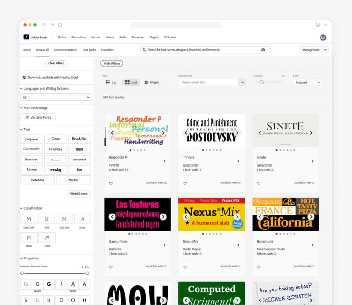The image size is (352, 305).
Task: Open the Font packs tab
Action: pos(89,50)
